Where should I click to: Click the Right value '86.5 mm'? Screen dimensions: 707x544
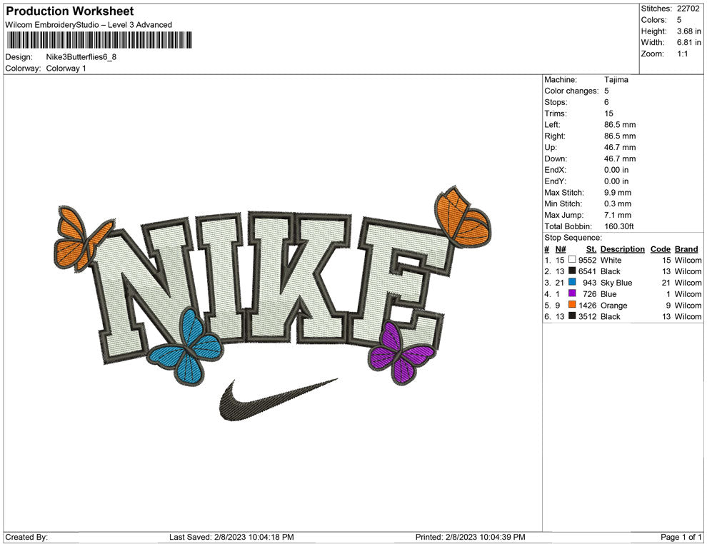(620, 136)
